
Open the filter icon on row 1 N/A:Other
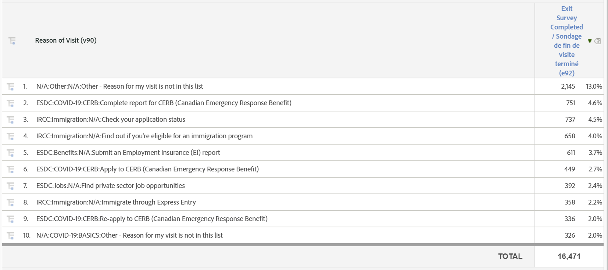click(10, 86)
